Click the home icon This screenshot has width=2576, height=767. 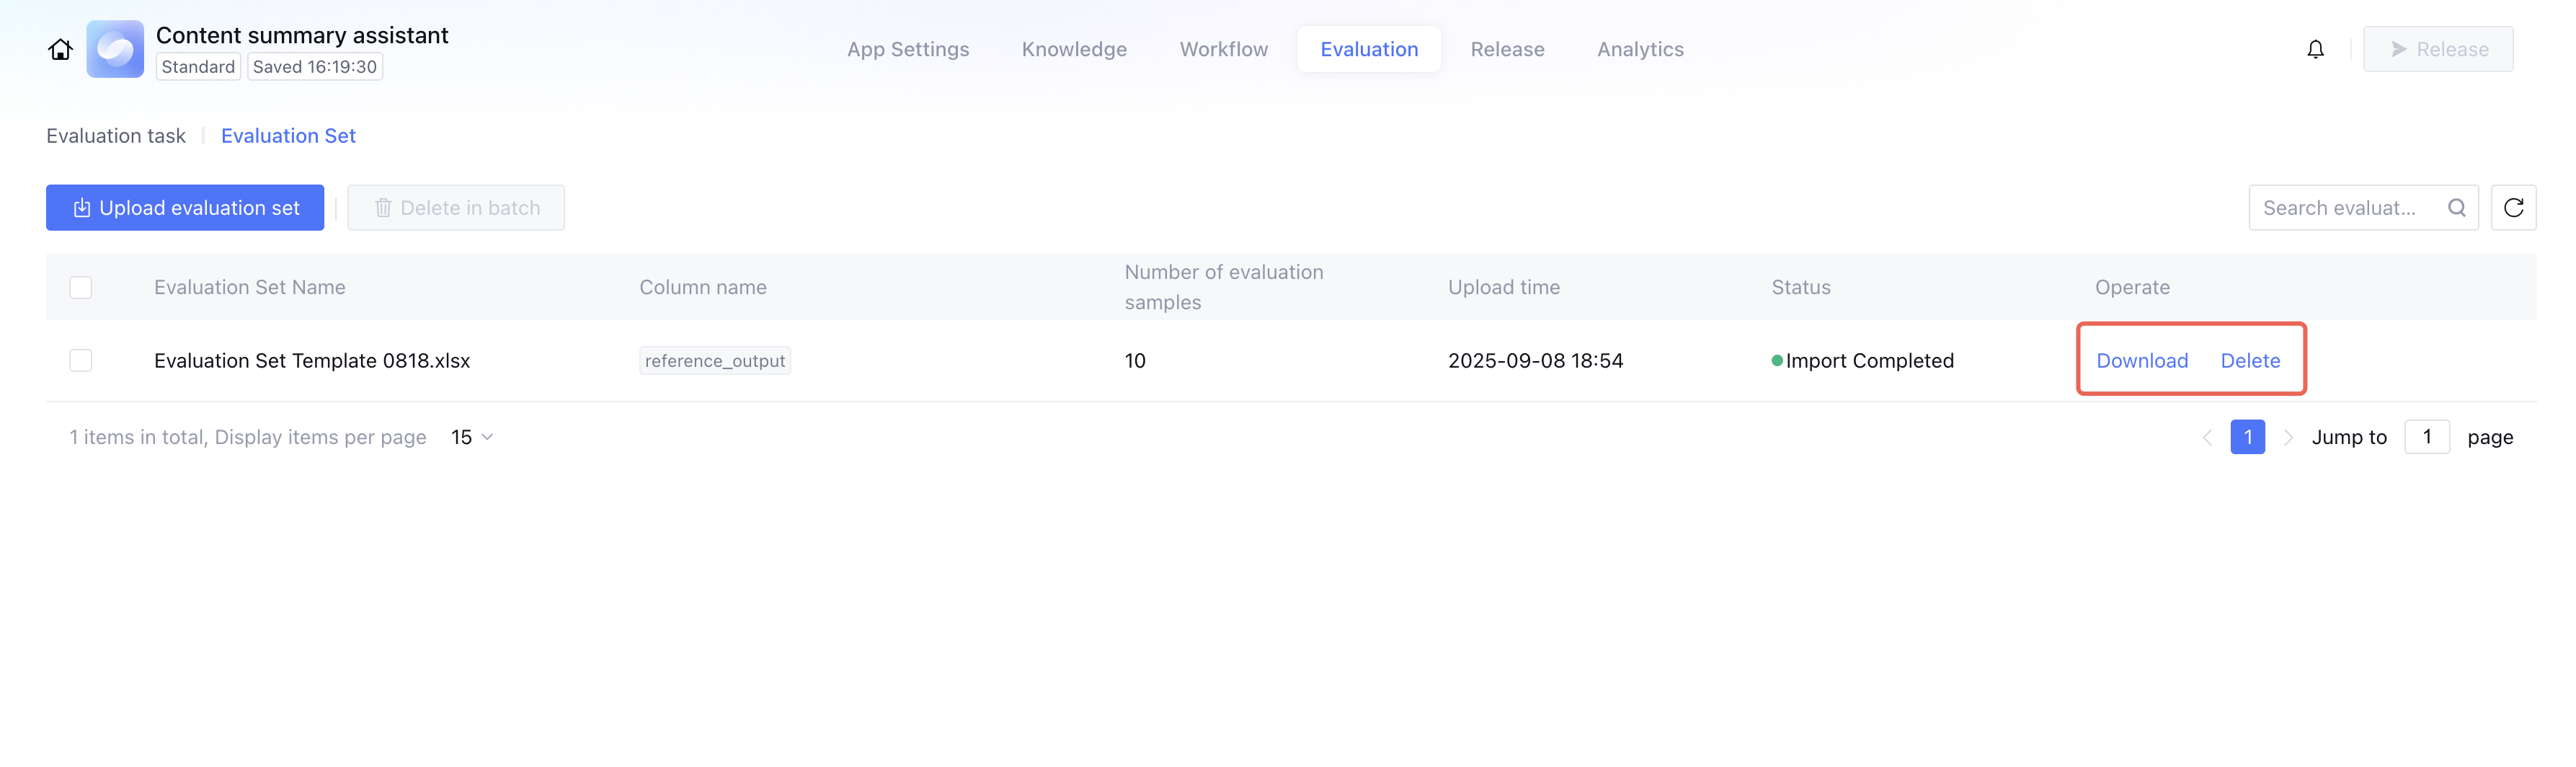pyautogui.click(x=60, y=49)
